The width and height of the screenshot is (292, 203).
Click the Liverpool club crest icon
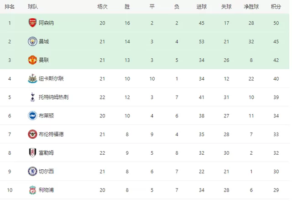point(32,190)
